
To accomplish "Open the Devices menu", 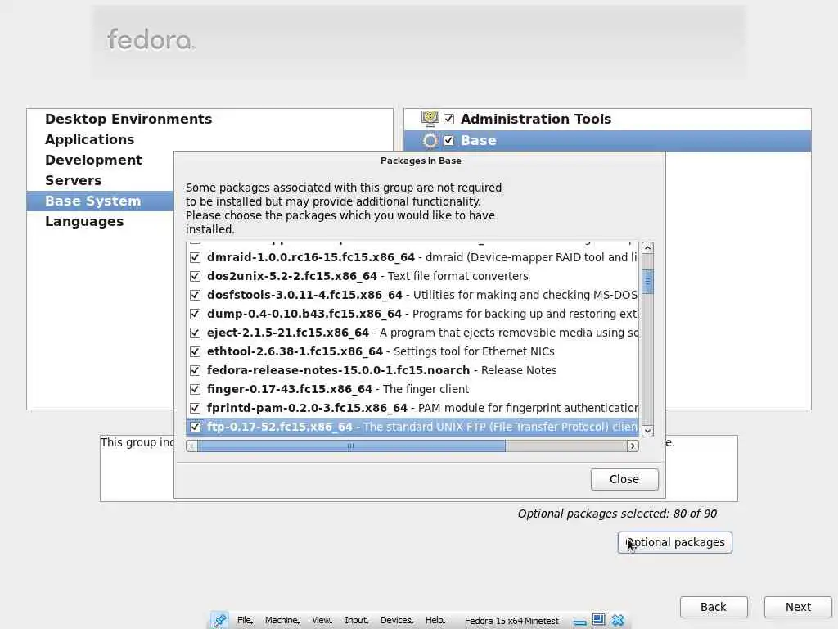I will pyautogui.click(x=397, y=621).
